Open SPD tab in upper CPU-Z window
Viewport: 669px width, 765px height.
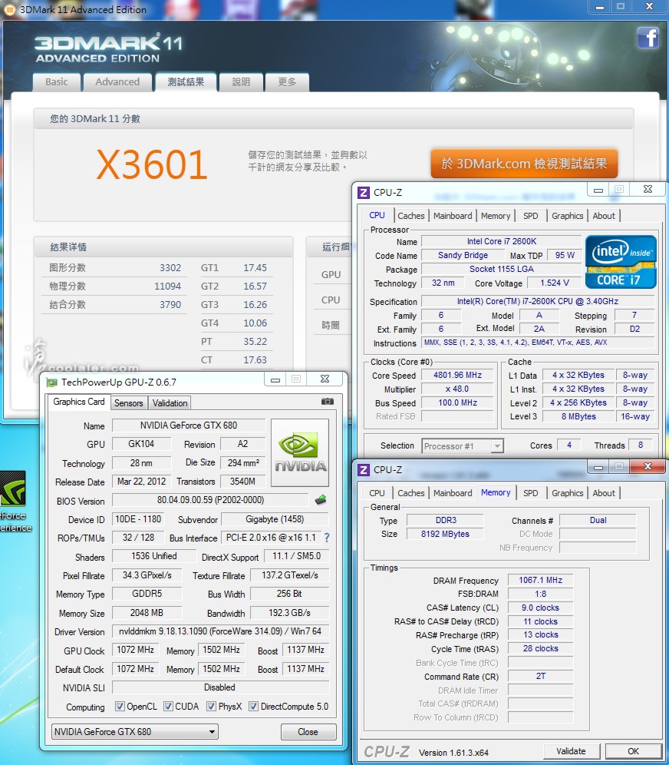[x=531, y=216]
